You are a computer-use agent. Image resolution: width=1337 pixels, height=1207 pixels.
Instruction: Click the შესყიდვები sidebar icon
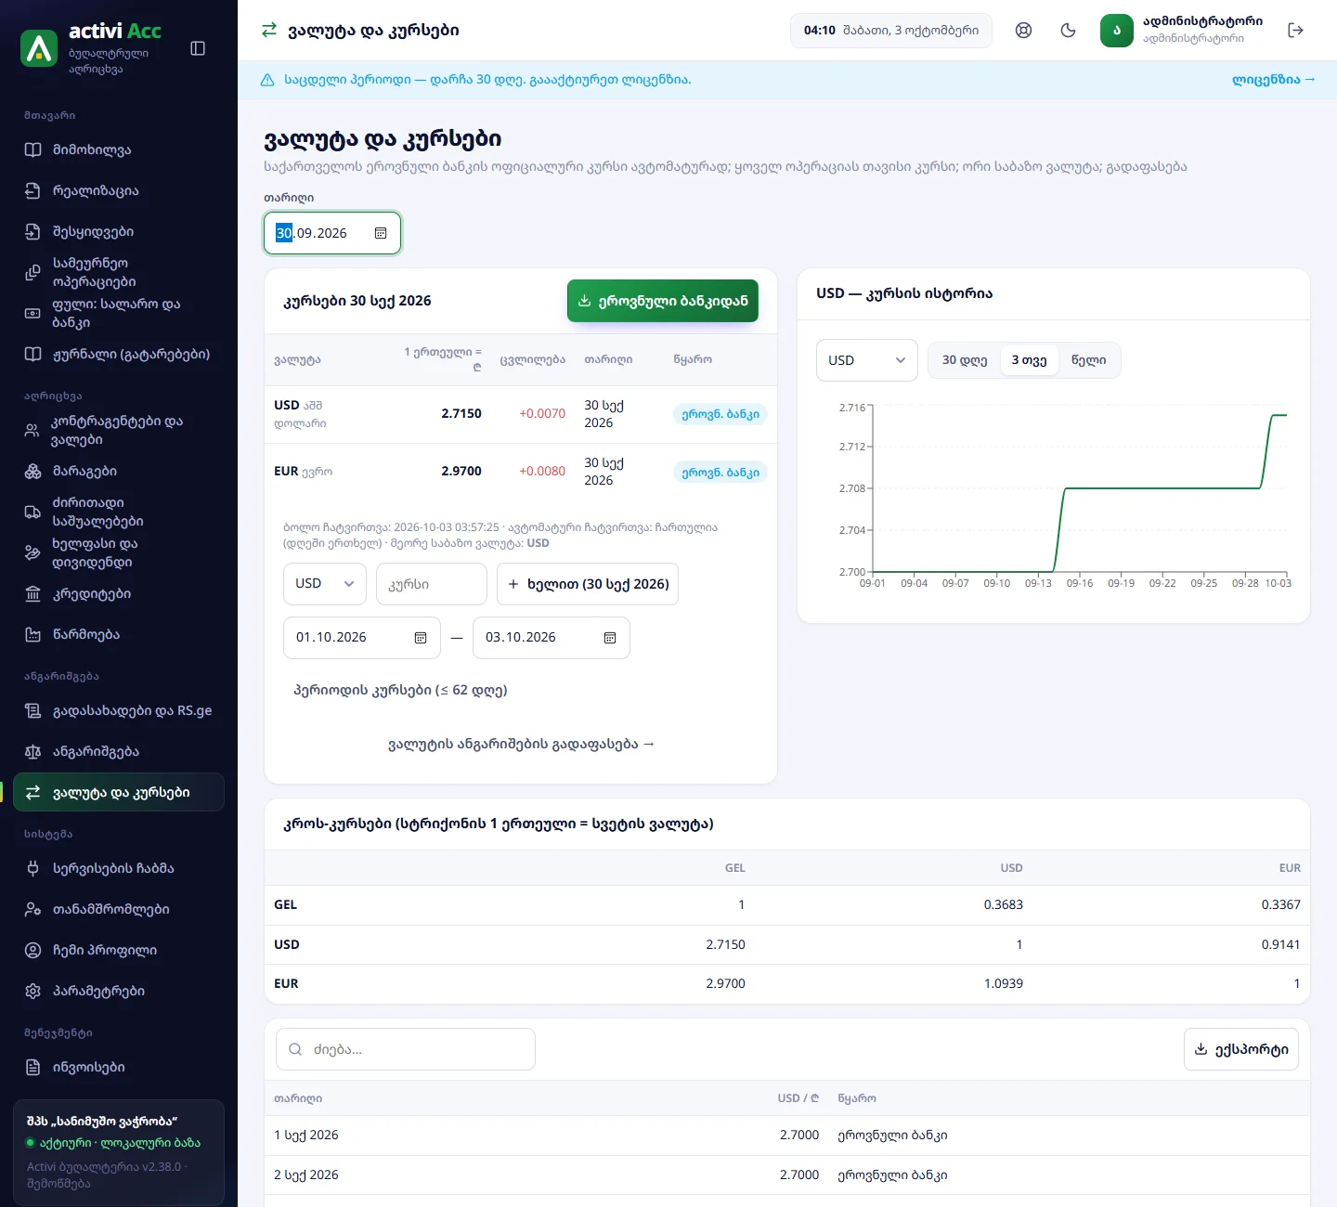(32, 231)
